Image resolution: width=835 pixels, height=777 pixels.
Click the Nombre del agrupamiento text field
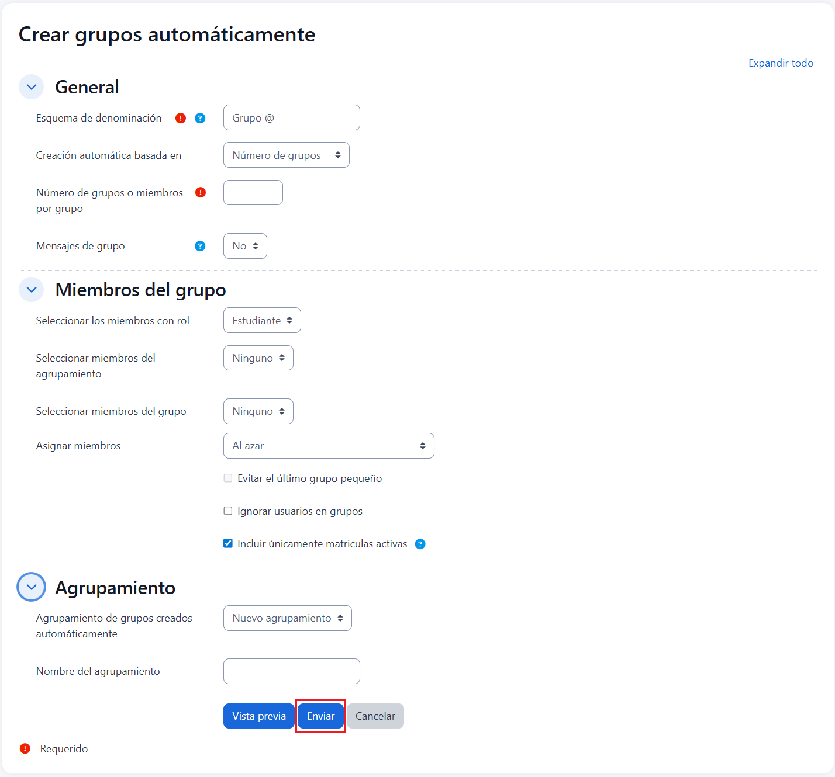click(x=291, y=671)
